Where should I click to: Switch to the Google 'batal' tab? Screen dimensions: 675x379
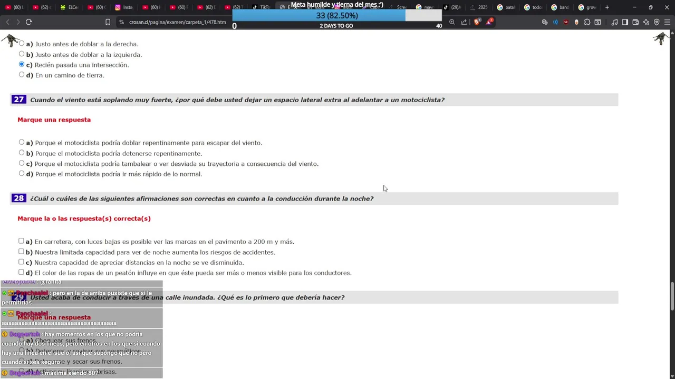(506, 7)
